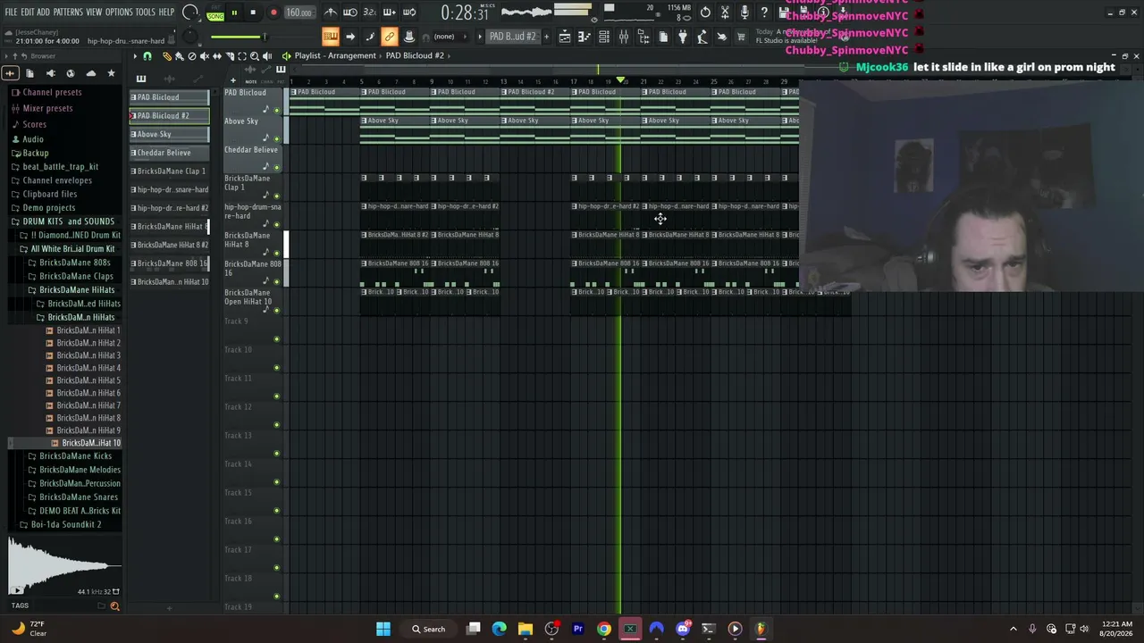Select the Mute tool in playlist toolbar

[204, 55]
